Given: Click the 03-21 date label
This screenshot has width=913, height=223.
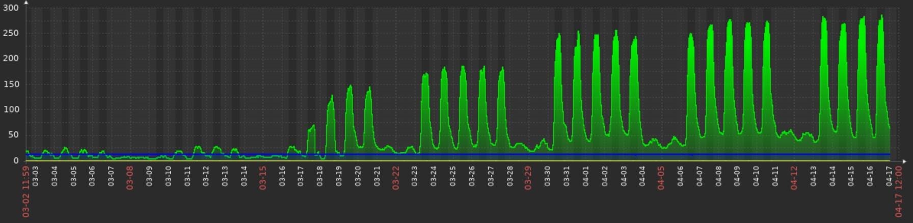Looking at the screenshot, I should pos(377,176).
